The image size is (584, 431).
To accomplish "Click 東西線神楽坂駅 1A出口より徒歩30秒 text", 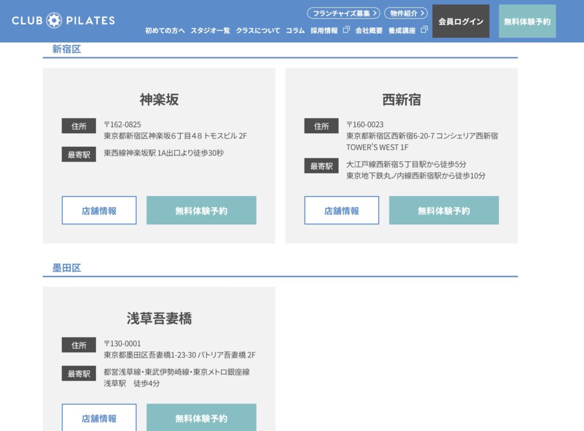I will (x=164, y=153).
